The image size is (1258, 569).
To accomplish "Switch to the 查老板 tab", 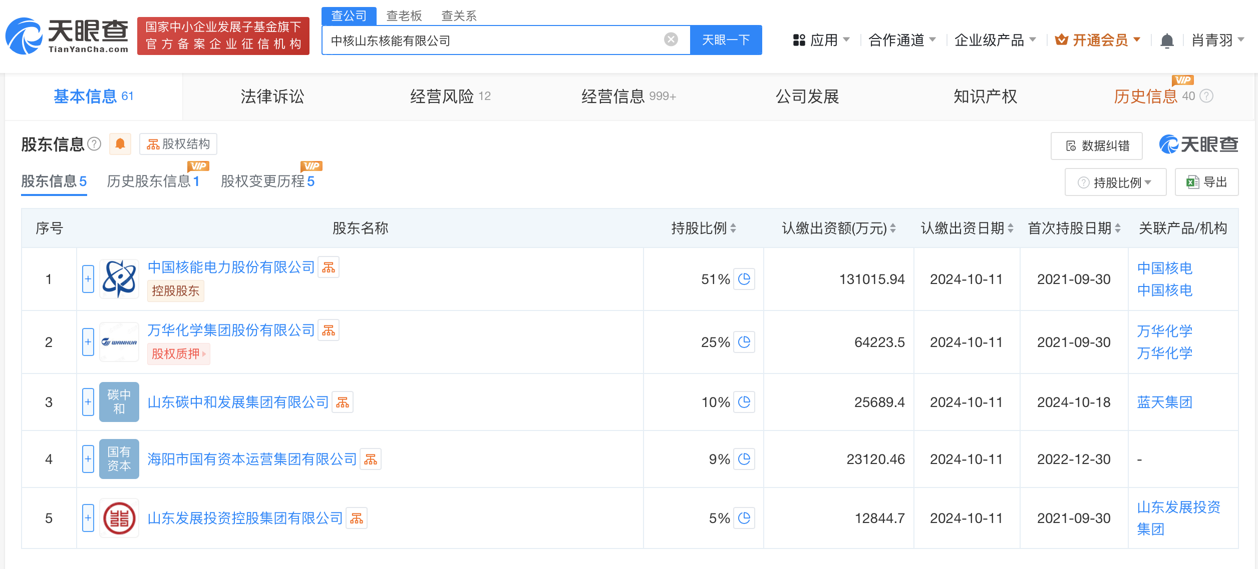I will 403,16.
